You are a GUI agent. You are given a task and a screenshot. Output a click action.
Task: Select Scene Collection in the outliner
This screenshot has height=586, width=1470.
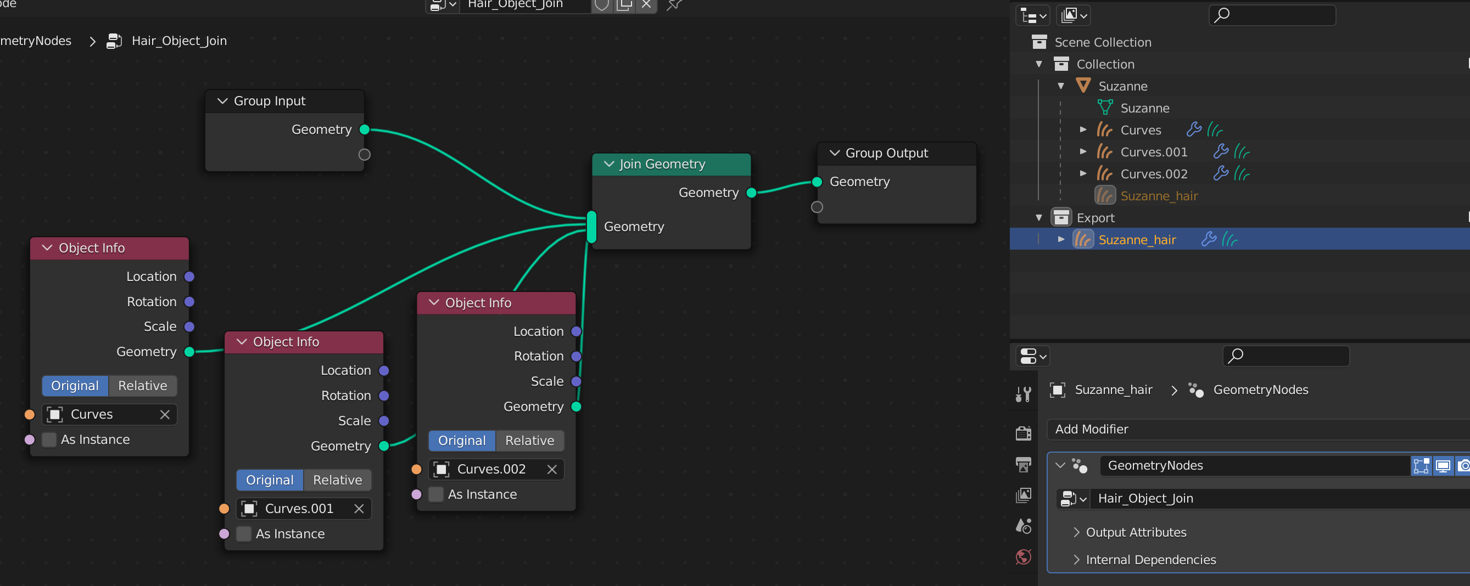1103,42
